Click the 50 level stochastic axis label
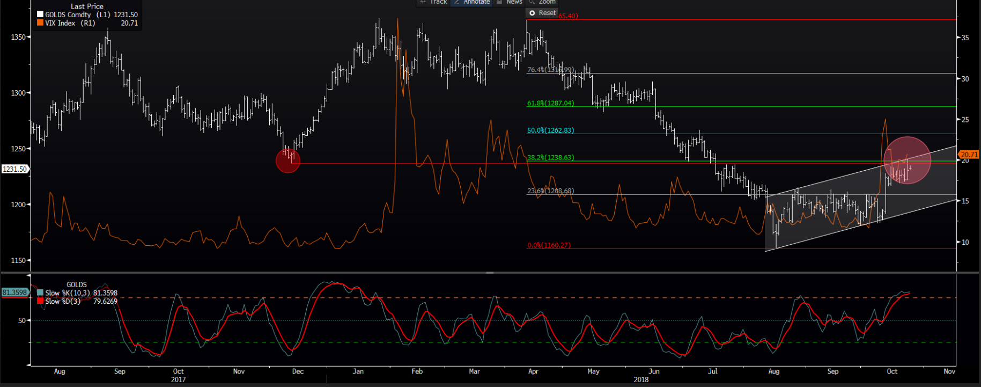Image resolution: width=981 pixels, height=387 pixels. pyautogui.click(x=22, y=320)
